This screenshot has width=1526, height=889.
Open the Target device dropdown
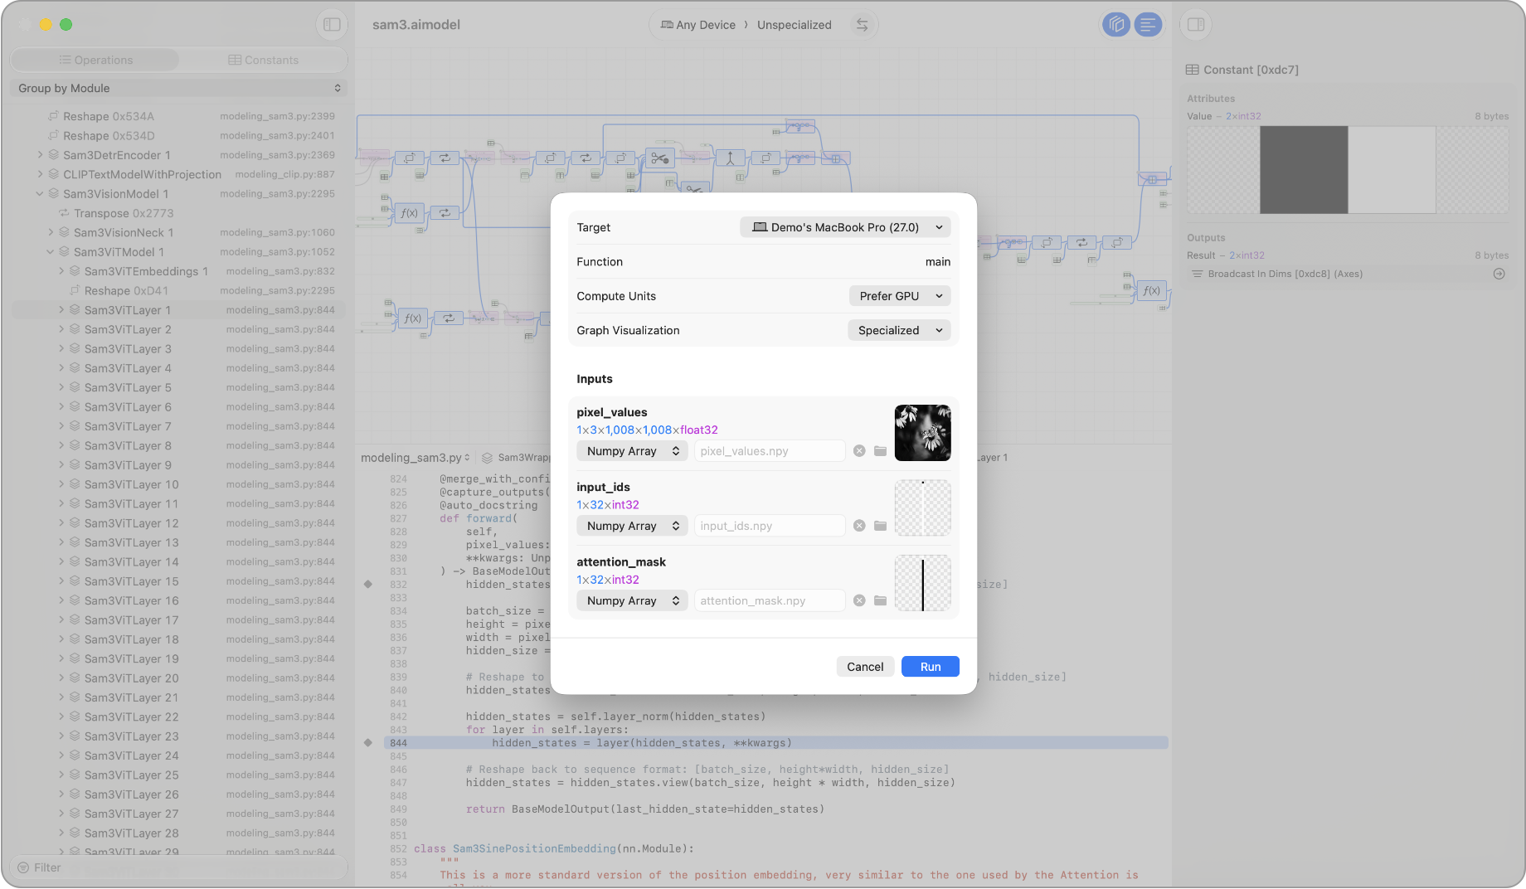pos(845,227)
